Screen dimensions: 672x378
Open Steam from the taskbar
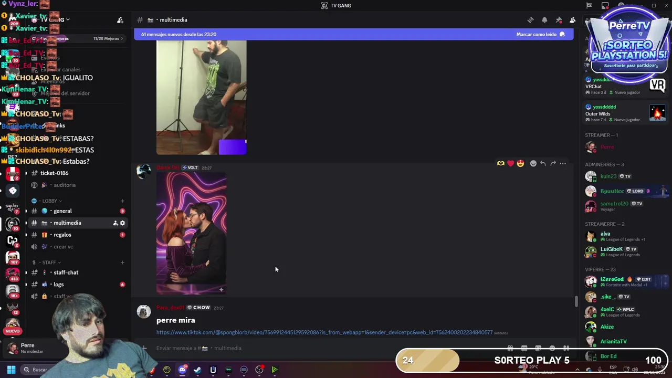pos(197,370)
